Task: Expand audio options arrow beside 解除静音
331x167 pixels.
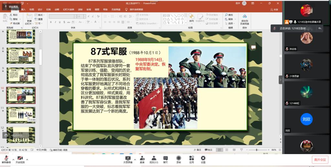Action: [x=13, y=159]
